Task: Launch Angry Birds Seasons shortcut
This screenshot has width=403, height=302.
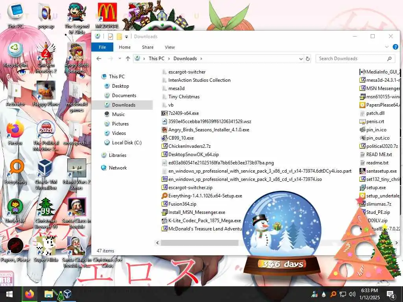Action: click(77, 58)
